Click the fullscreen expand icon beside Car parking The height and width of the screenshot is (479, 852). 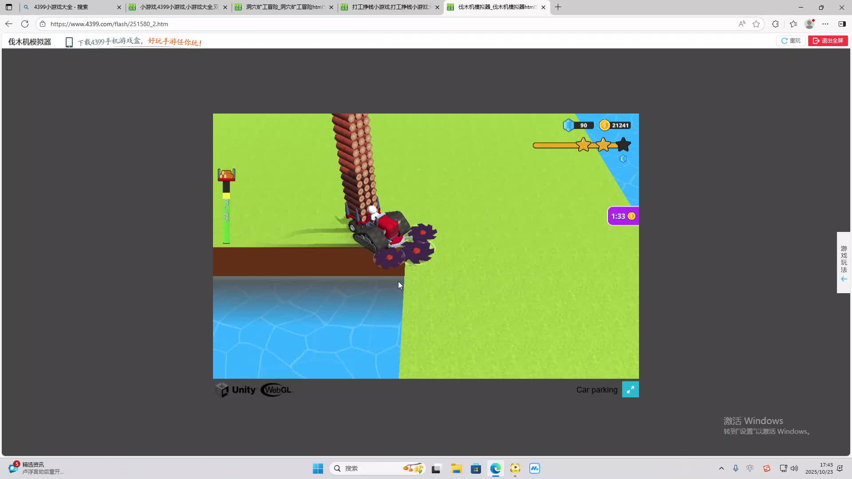click(630, 389)
